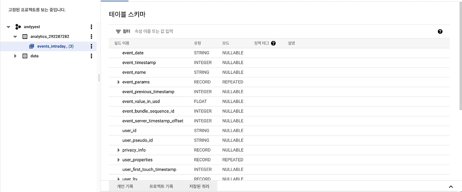Image resolution: width=462 pixels, height=192 pixels.
Task: Expand bottom history panel with chevron
Action: (451, 187)
